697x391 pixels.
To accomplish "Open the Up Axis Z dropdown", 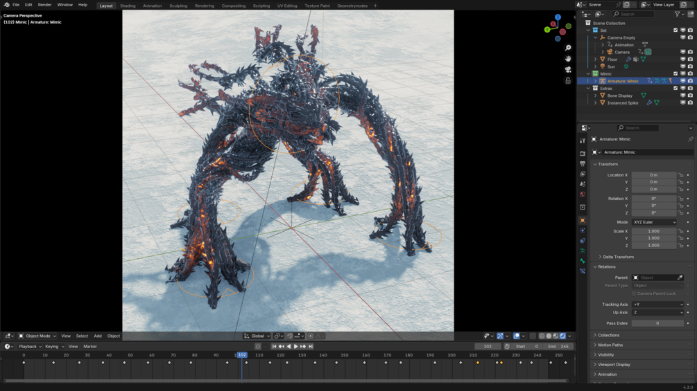I will tap(658, 313).
